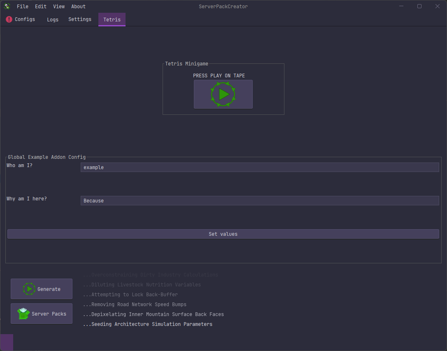Expand the View menu
This screenshot has width=447, height=351.
tap(59, 6)
